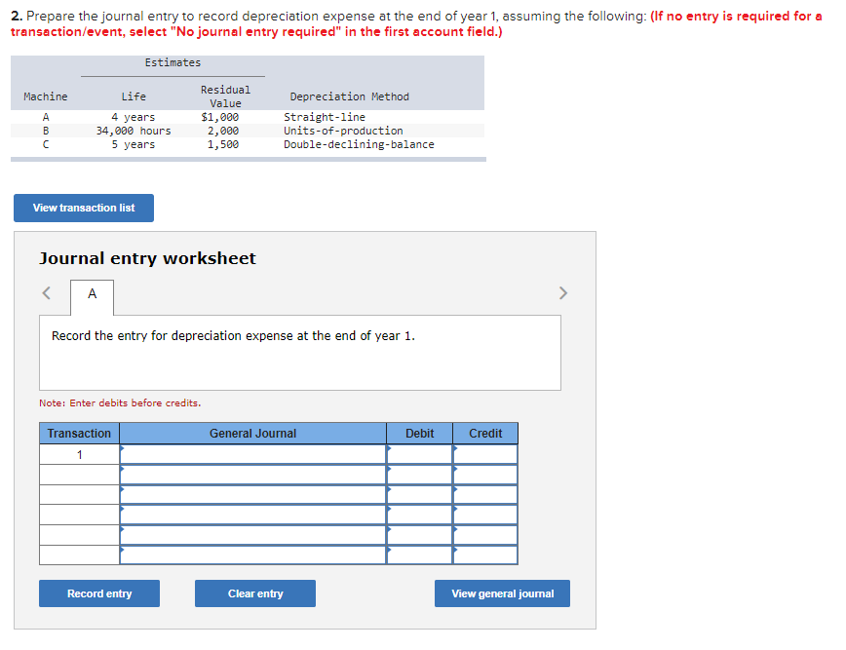Image resolution: width=846 pixels, height=650 pixels.
Task: Click the Double-declining-balance method text
Action: [359, 144]
